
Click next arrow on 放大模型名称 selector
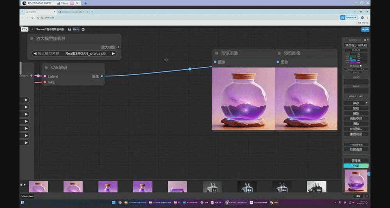[113, 54]
